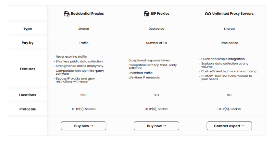The height and width of the screenshot is (143, 274).
Task: Select the Residential Proxies column heading
Action: [87, 14]
